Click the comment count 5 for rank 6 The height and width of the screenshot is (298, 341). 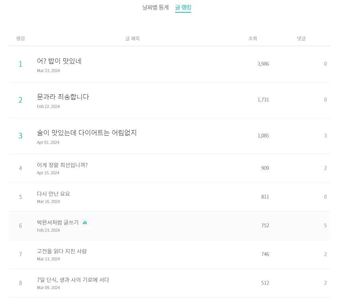(325, 226)
